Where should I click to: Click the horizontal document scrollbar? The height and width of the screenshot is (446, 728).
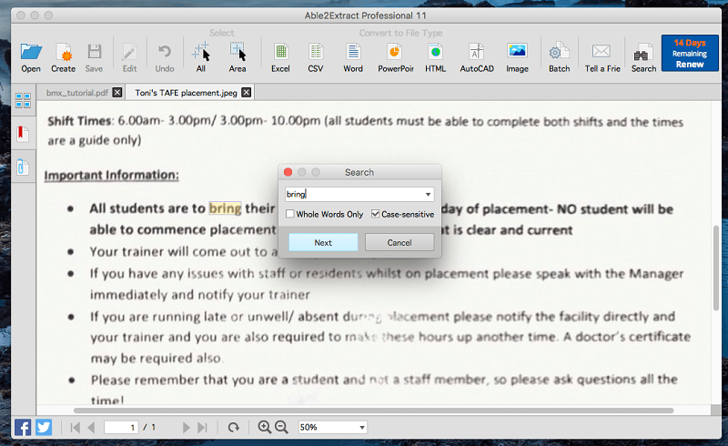(x=373, y=411)
